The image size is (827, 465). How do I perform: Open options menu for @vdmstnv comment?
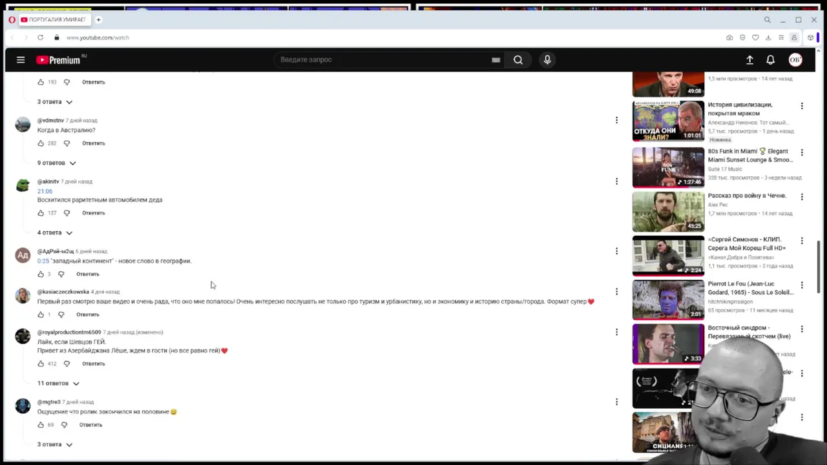click(x=616, y=120)
